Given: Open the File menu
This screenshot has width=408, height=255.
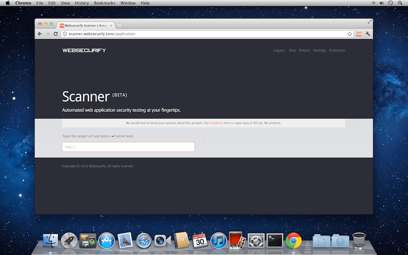Looking at the screenshot, I should (x=40, y=3).
